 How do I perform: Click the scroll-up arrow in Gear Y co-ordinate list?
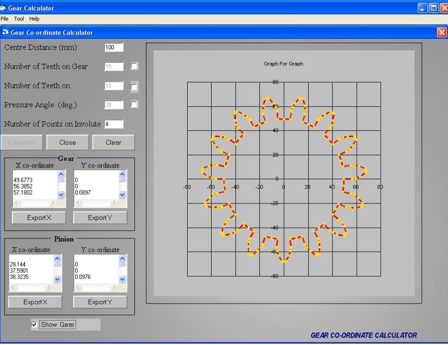tap(123, 173)
